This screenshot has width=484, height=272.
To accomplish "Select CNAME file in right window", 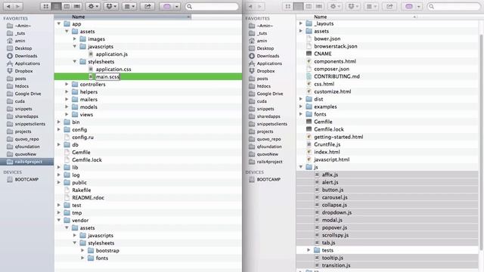I will tap(323, 54).
